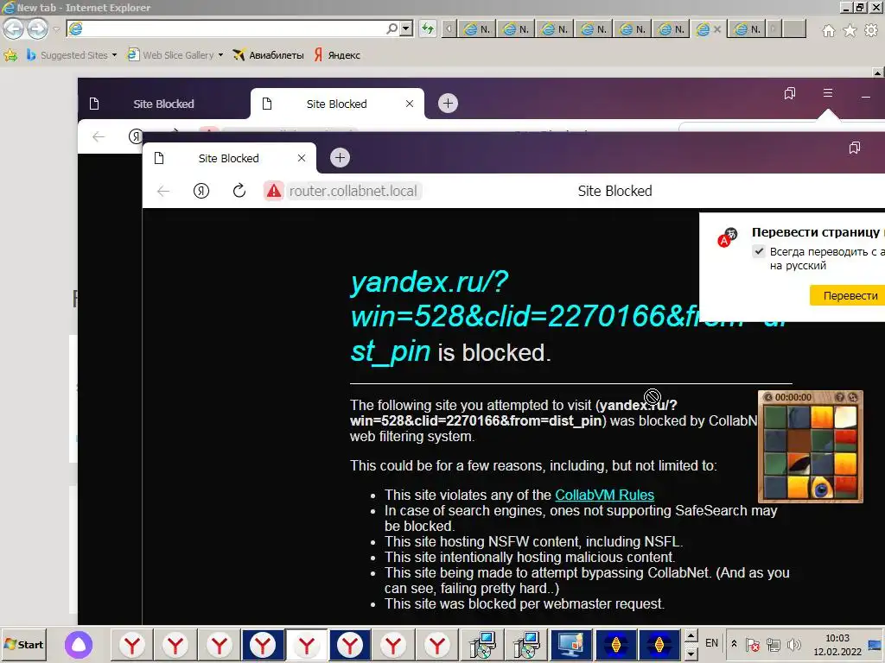Click back arrow in back Yandex window
This screenshot has height=663, width=885.
click(99, 136)
